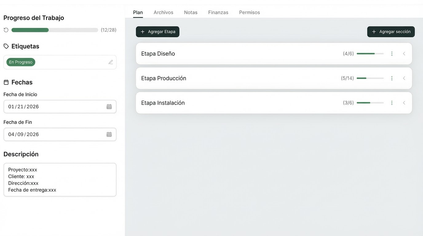The width and height of the screenshot is (423, 236).
Task: Click the Agregar Etapa button
Action: (157, 32)
